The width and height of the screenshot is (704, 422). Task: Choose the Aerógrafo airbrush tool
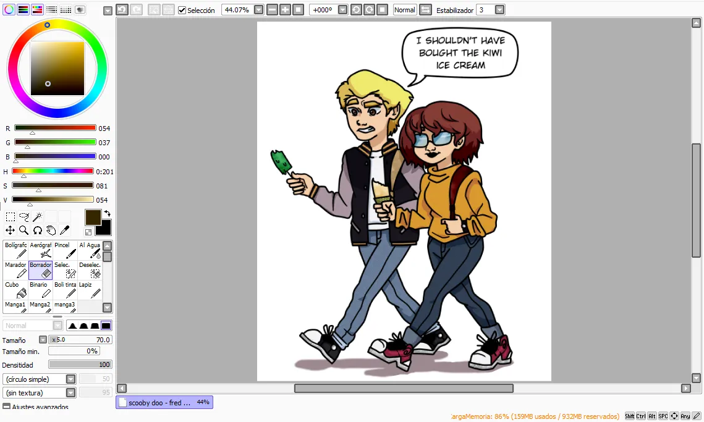[41, 250]
